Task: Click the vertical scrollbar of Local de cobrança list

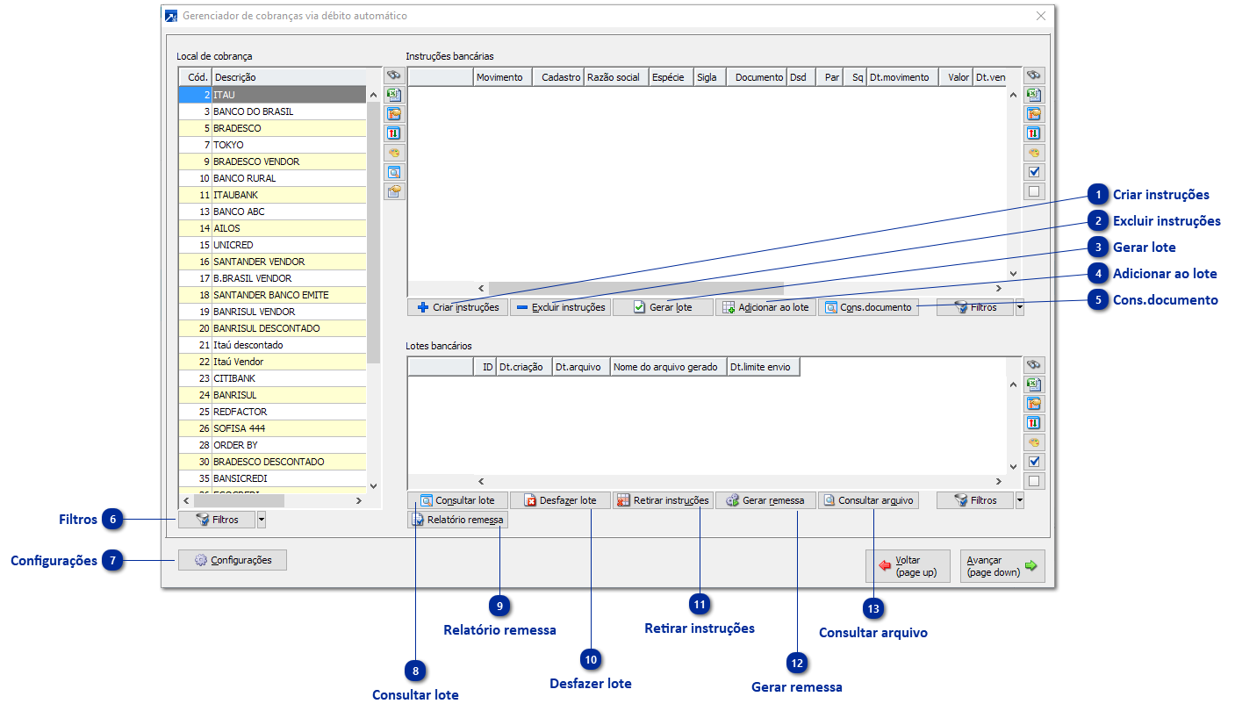Action: point(373,233)
